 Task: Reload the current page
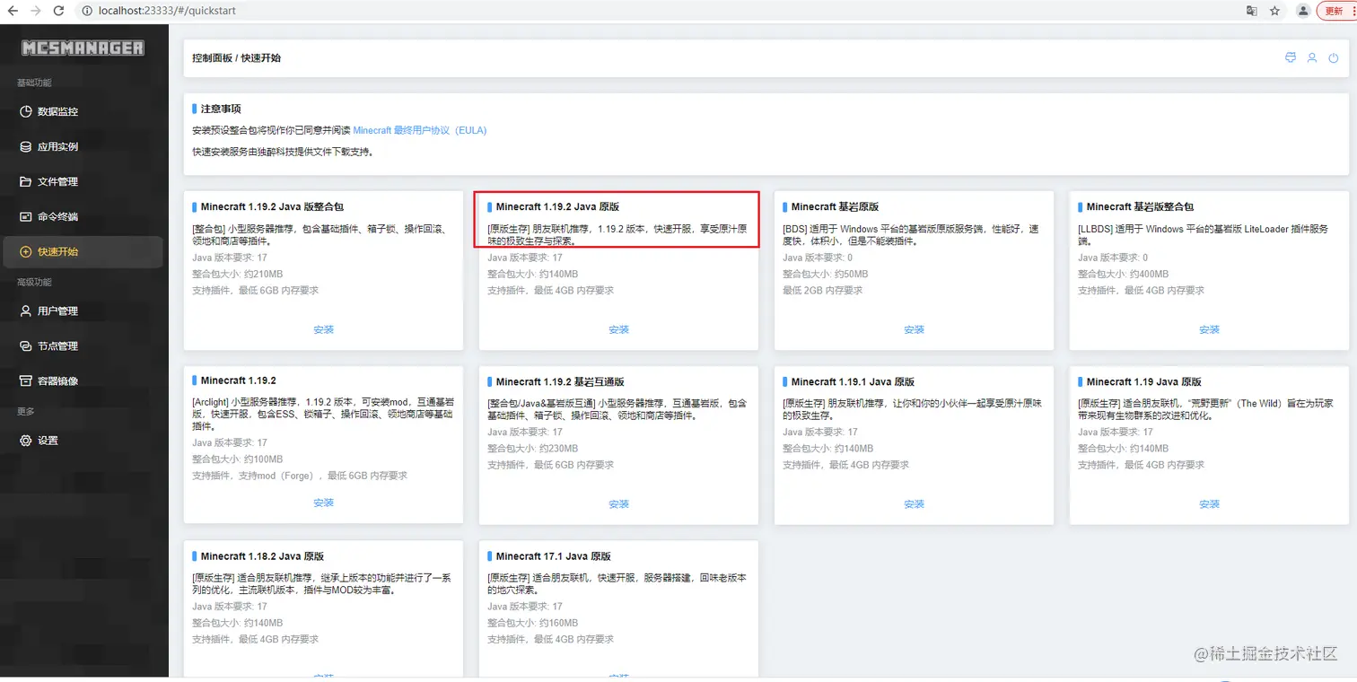[x=59, y=11]
